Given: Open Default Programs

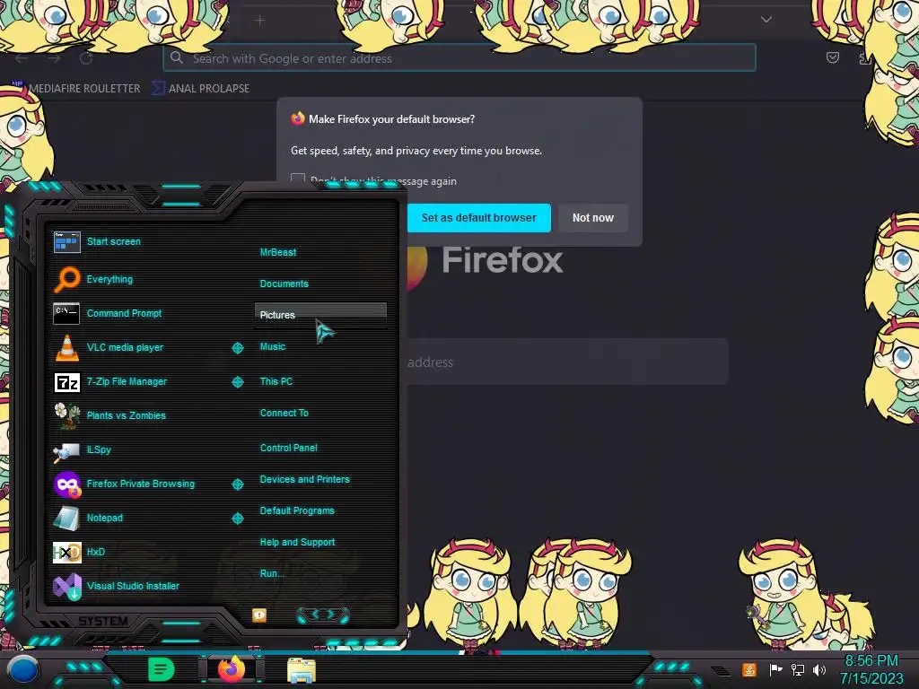Looking at the screenshot, I should tap(297, 510).
